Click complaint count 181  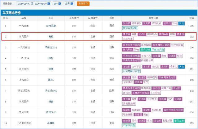pyautogui.click(x=192, y=69)
